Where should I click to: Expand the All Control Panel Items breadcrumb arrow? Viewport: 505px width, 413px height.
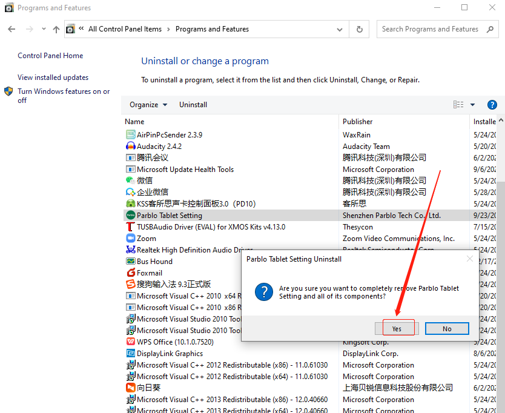pyautogui.click(x=168, y=29)
